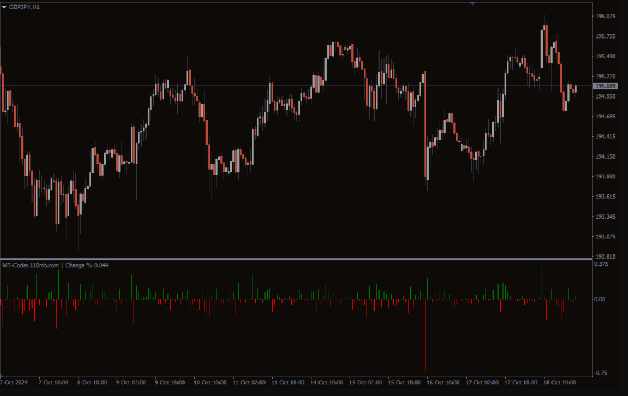
Task: Click the 0.00 indicator scale level
Action: [x=600, y=300]
